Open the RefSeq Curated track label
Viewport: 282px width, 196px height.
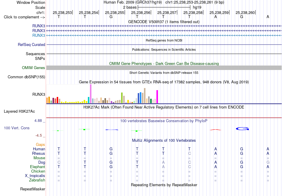point(31,44)
